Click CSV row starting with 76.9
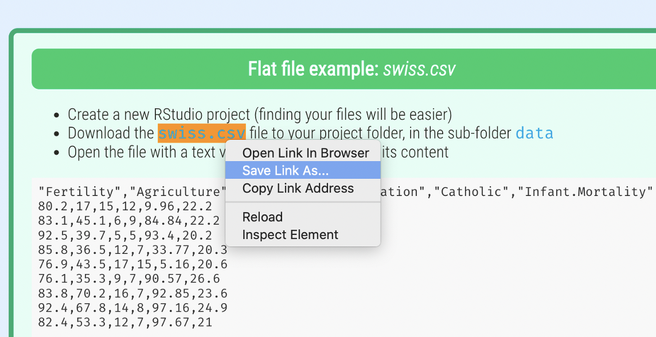Screen dimensions: 656x337 click(132, 264)
